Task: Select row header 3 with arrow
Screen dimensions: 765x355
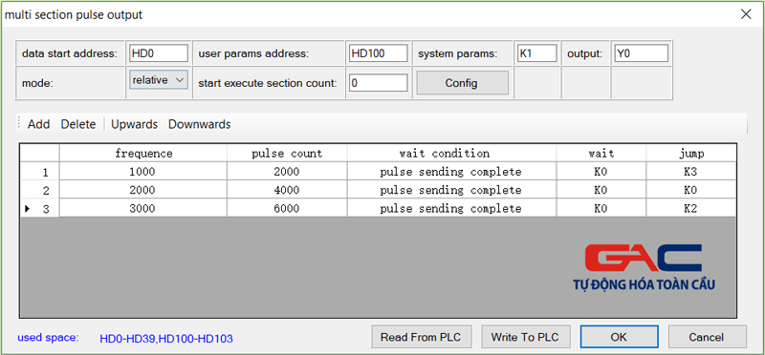Action: click(40, 208)
